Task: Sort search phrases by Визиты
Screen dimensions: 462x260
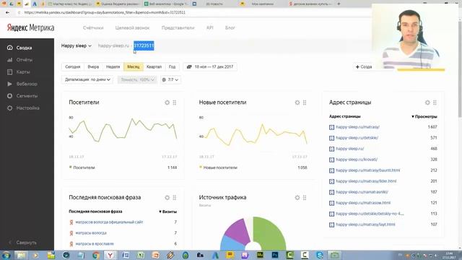Action: coord(167,212)
